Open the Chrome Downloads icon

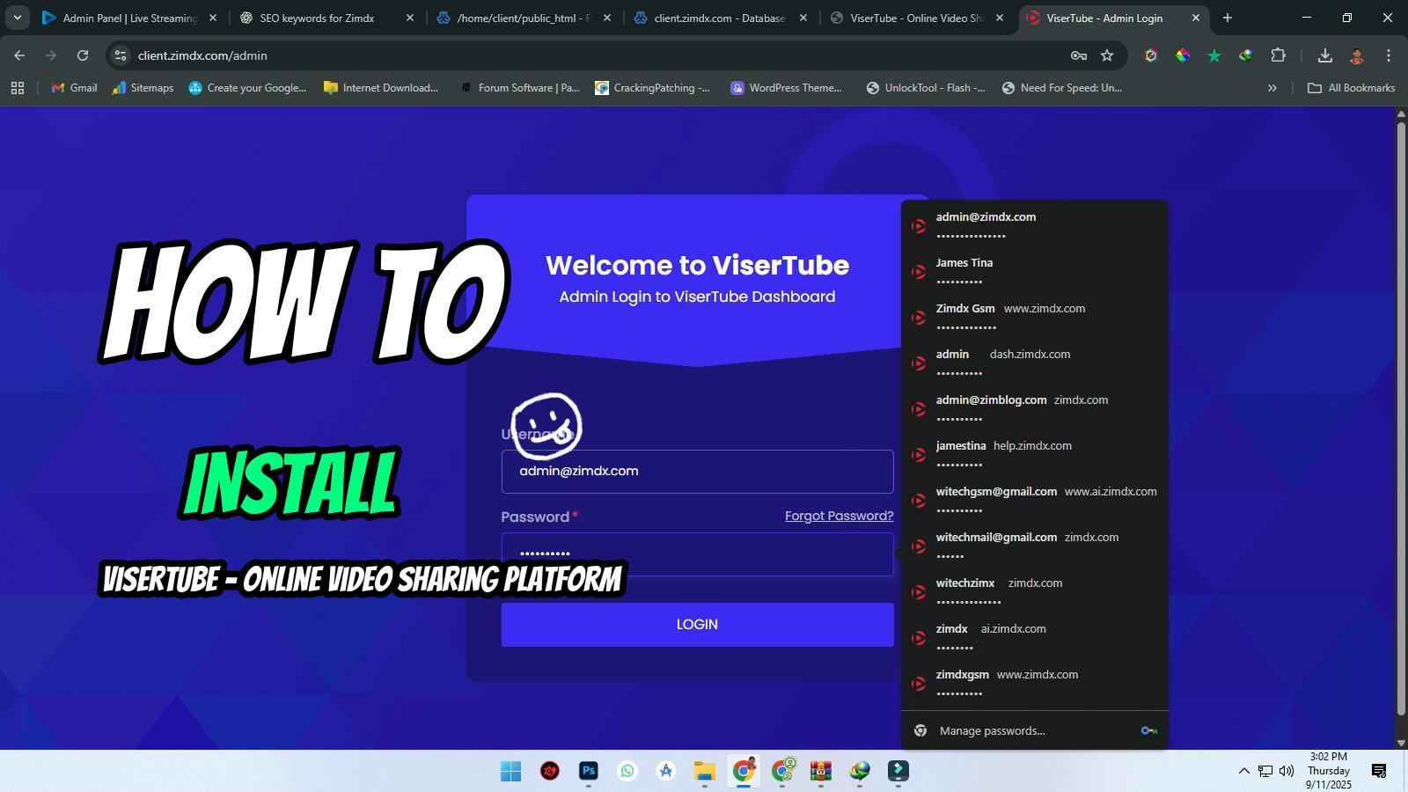tap(1324, 55)
